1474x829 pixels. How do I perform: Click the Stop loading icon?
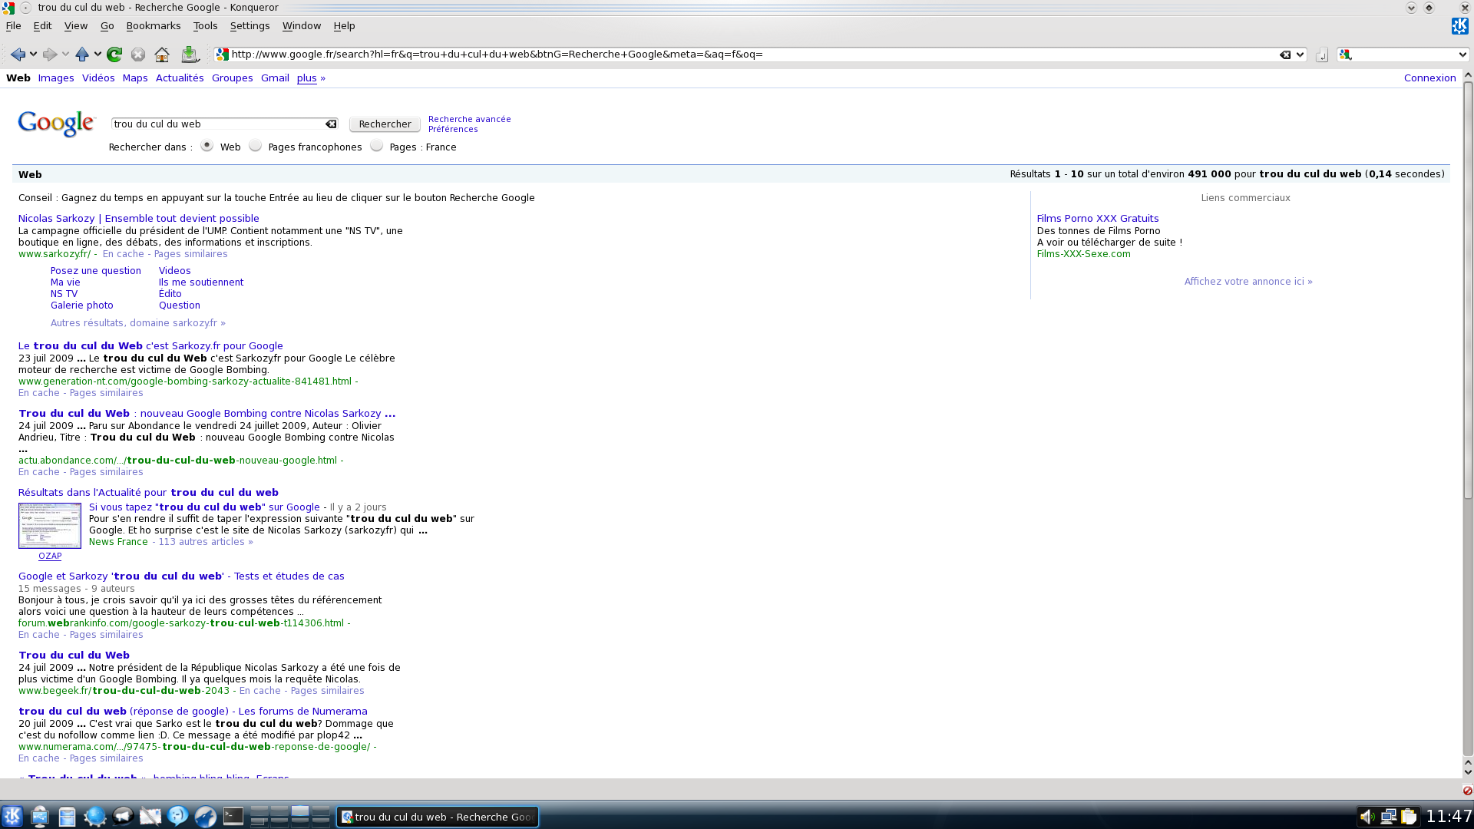138,54
